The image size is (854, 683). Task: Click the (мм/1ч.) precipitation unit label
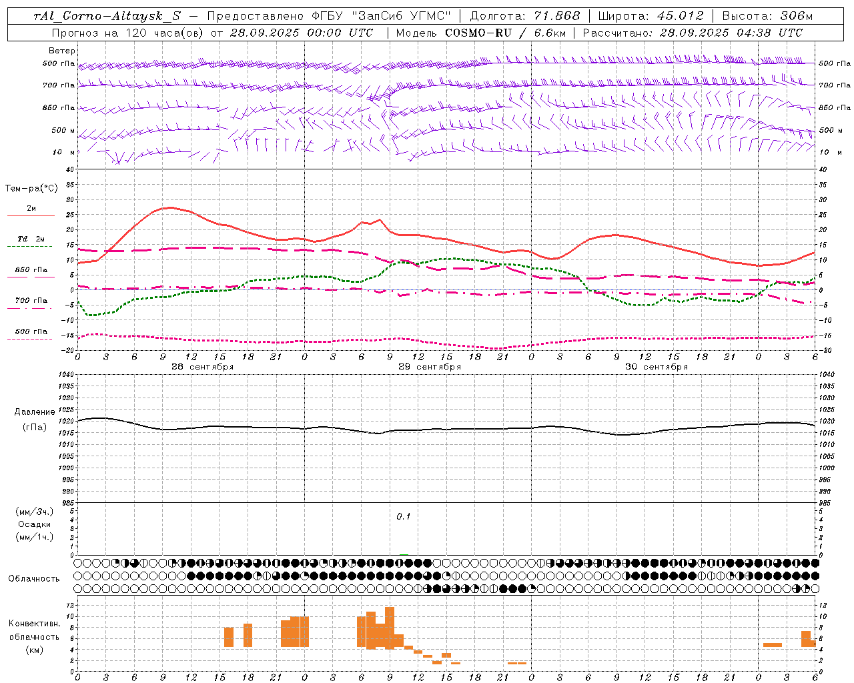pyautogui.click(x=34, y=537)
